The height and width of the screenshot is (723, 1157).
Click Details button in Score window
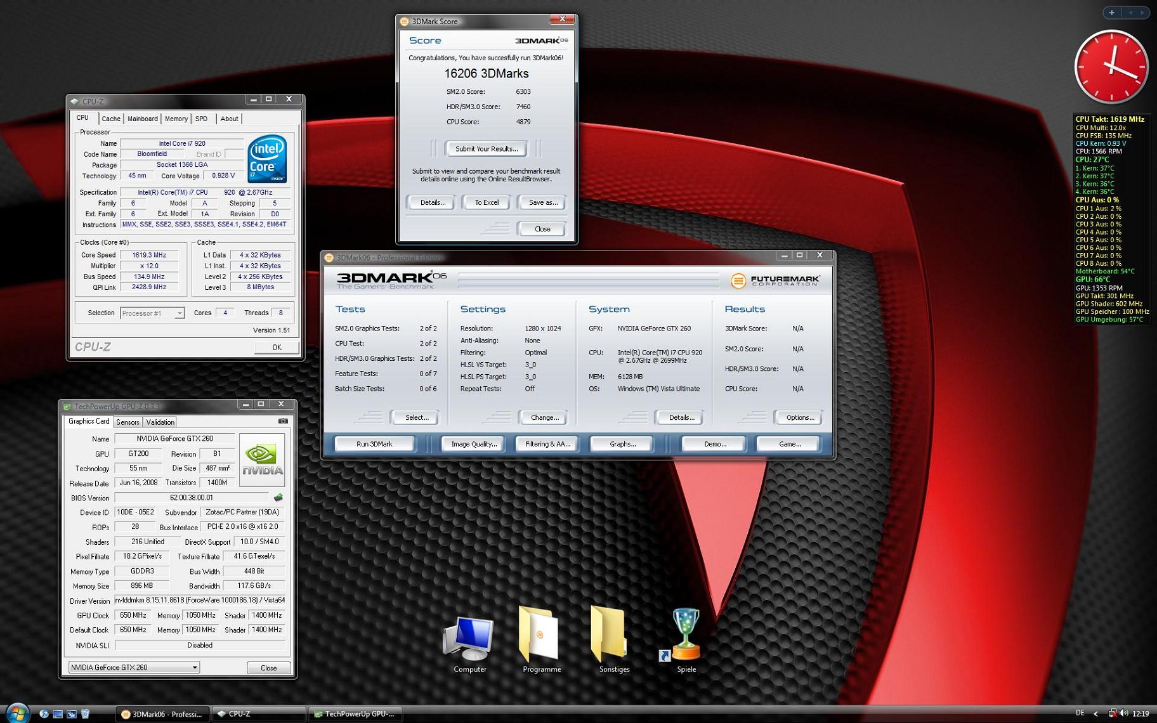(x=433, y=202)
